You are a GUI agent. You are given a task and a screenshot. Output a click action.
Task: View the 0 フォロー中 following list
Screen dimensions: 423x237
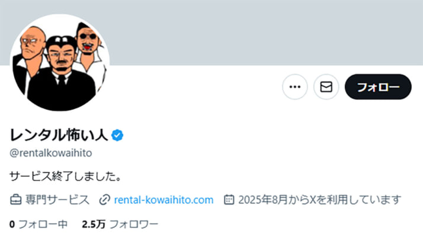pyautogui.click(x=39, y=225)
